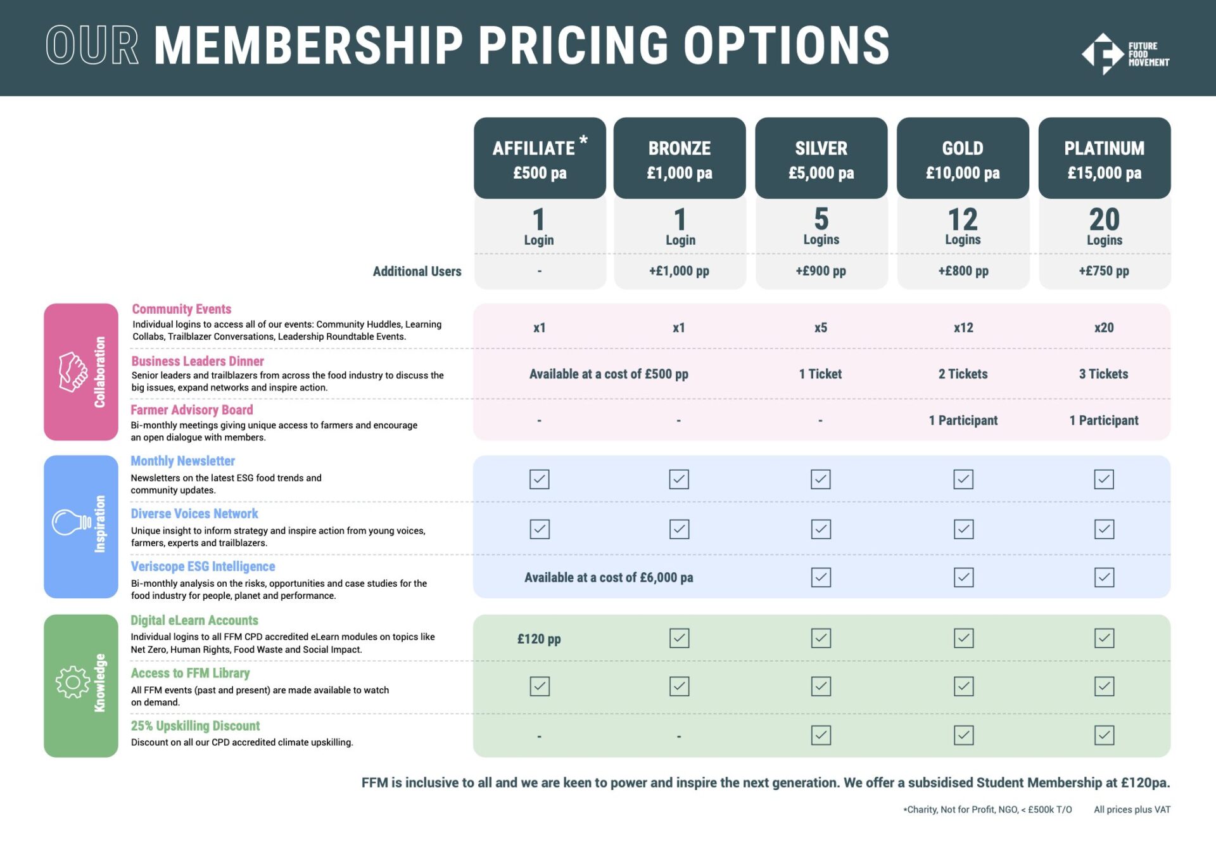This screenshot has width=1216, height=858.
Task: Click the Silver 5 Logins box
Action: point(821,226)
